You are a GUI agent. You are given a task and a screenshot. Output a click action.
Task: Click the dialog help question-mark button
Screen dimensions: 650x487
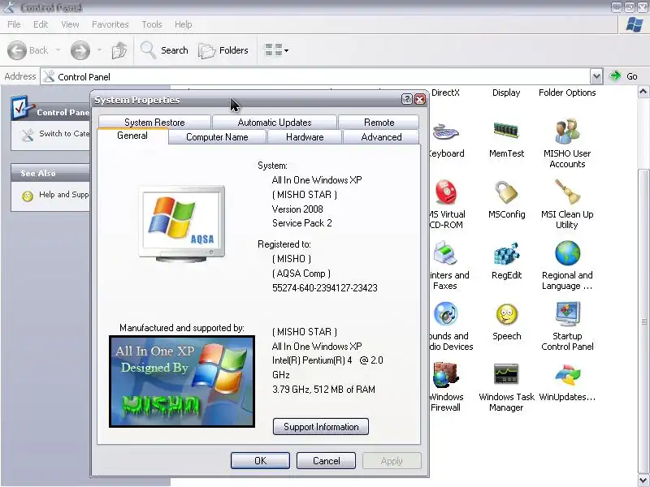407,99
